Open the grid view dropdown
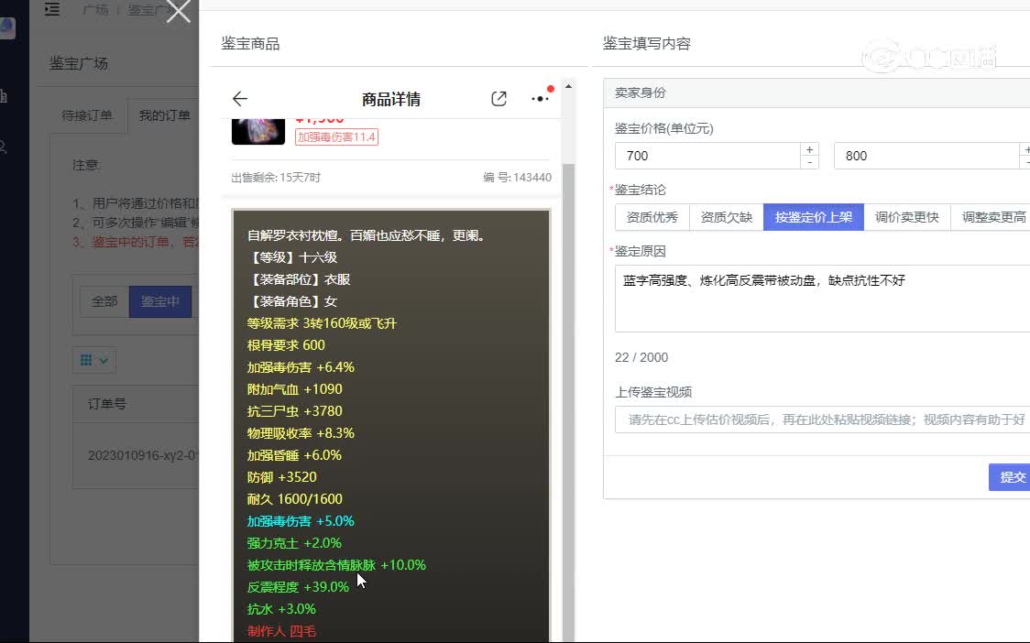1030x643 pixels. [x=94, y=360]
